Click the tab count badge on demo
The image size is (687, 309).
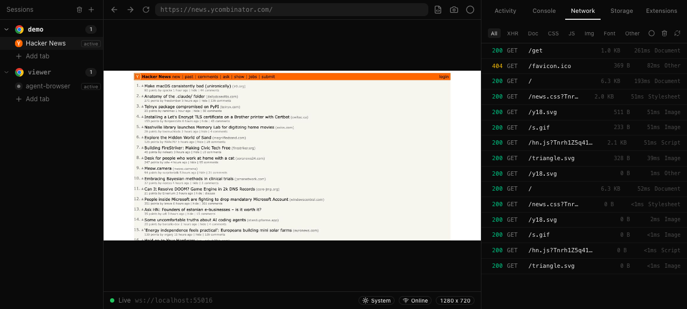tap(91, 29)
